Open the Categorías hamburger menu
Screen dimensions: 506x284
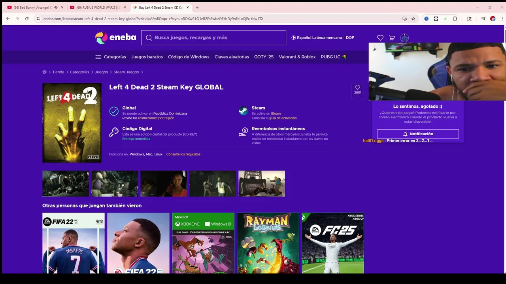point(111,57)
